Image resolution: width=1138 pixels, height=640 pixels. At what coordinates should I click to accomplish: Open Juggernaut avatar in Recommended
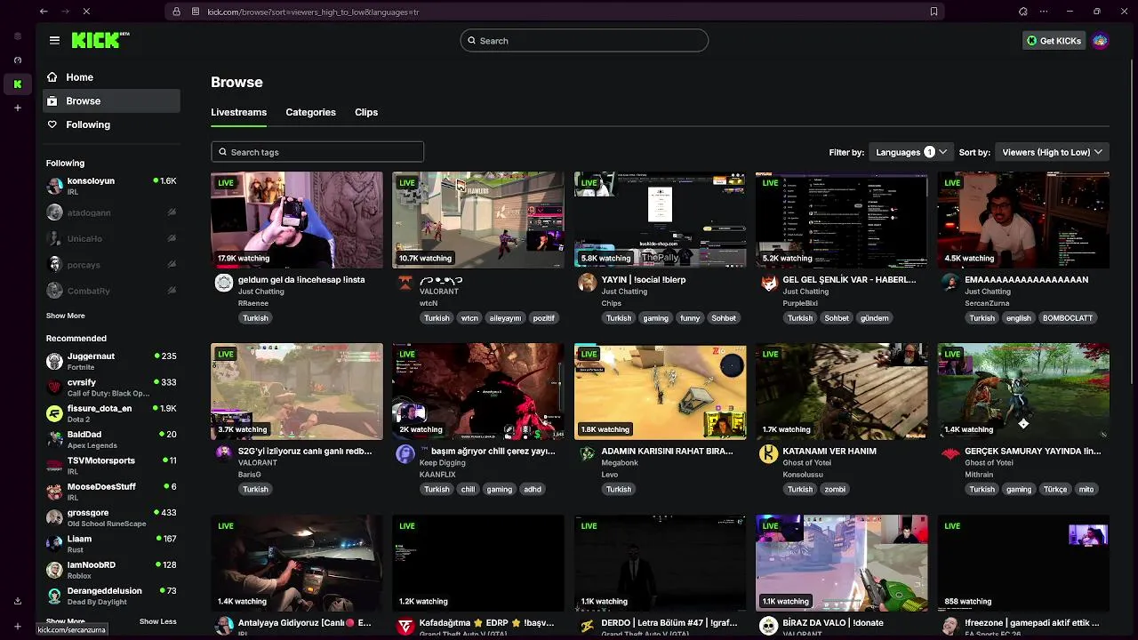pos(55,361)
